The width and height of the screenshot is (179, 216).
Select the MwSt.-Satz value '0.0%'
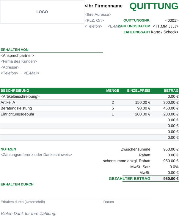click(174, 167)
